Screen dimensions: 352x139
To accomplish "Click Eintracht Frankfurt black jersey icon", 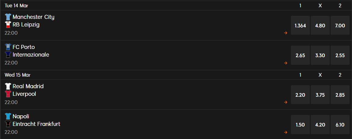I will coord(8,124).
